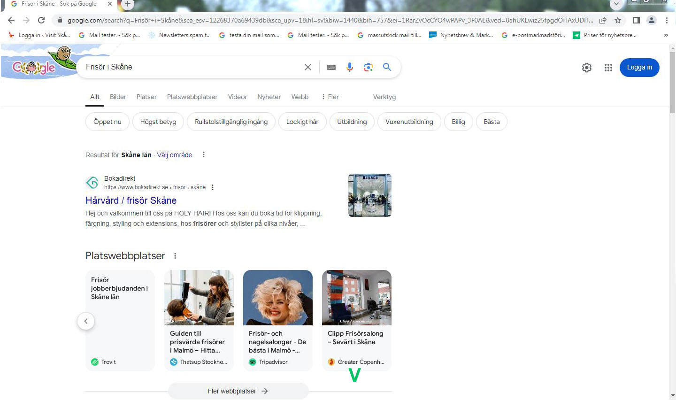Viewport: 676px width, 400px height.
Task: Reload the current page
Action: pos(41,20)
